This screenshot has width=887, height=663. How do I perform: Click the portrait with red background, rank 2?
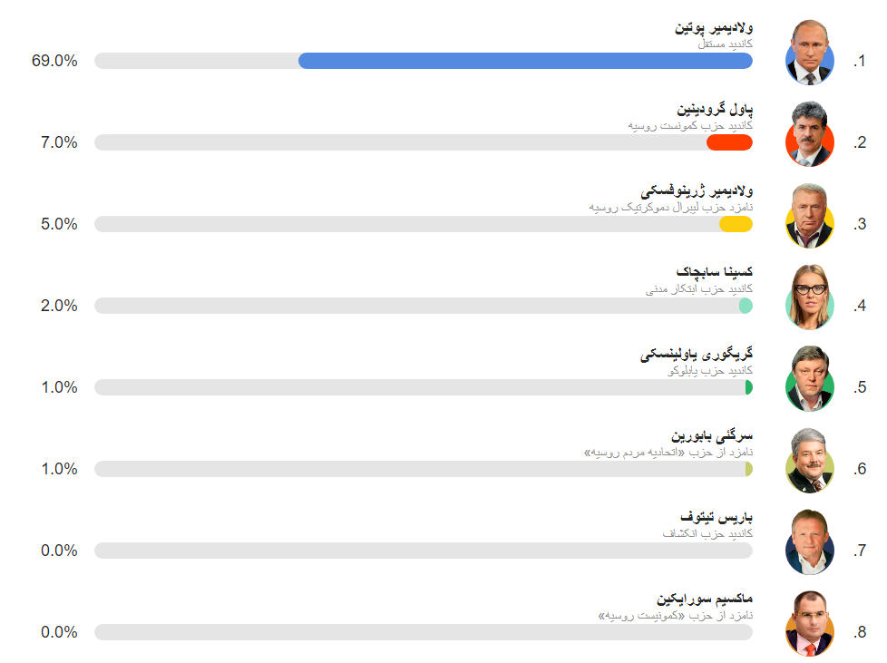tap(810, 134)
